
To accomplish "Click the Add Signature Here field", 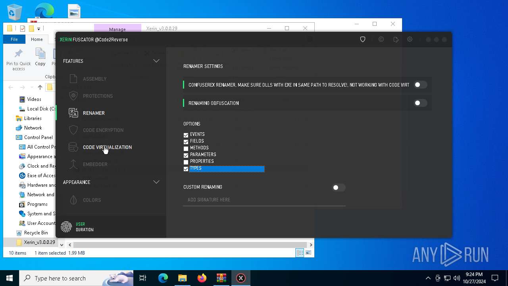I will (x=264, y=200).
